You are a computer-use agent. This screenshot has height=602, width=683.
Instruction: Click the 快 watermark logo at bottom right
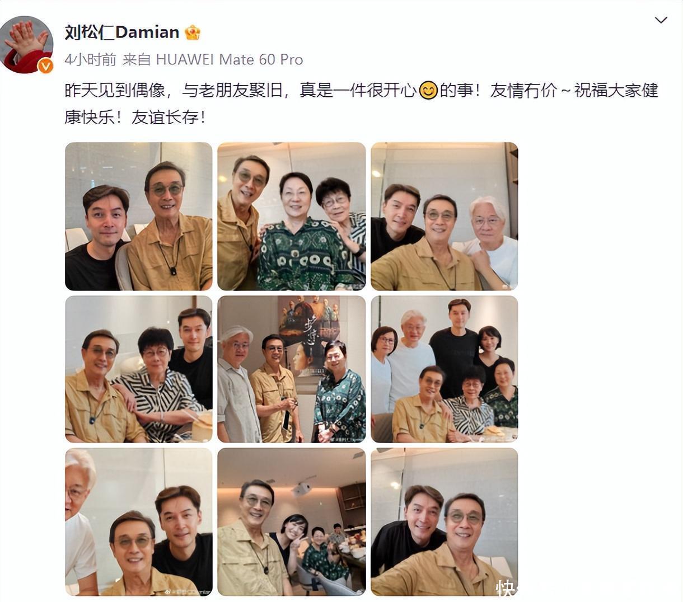point(505,589)
